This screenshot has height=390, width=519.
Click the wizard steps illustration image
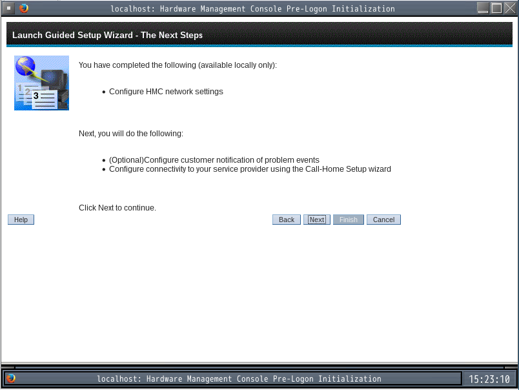[41, 83]
